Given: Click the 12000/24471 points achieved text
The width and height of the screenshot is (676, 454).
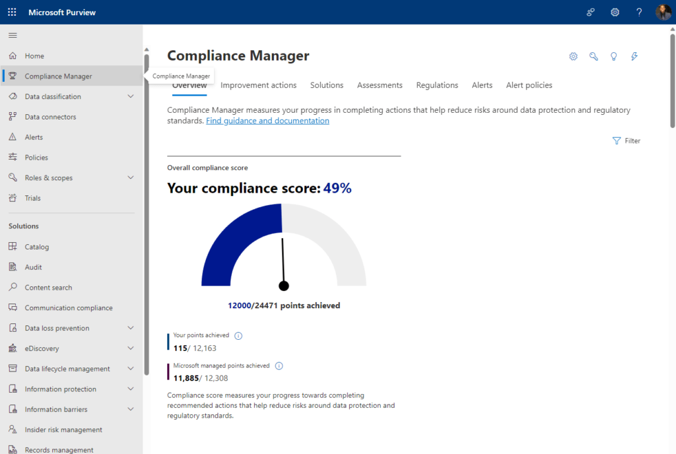Looking at the screenshot, I should tap(284, 306).
